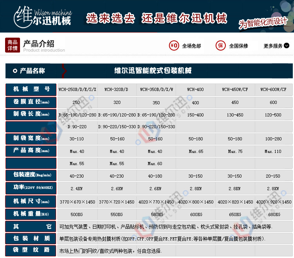Open the 产品介绍 section heading
Screen dimensions: 294x258
pos(39,44)
